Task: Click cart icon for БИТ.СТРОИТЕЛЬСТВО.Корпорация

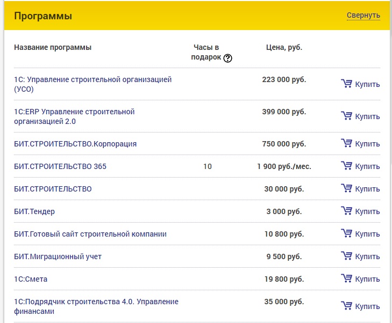Action: (346, 143)
